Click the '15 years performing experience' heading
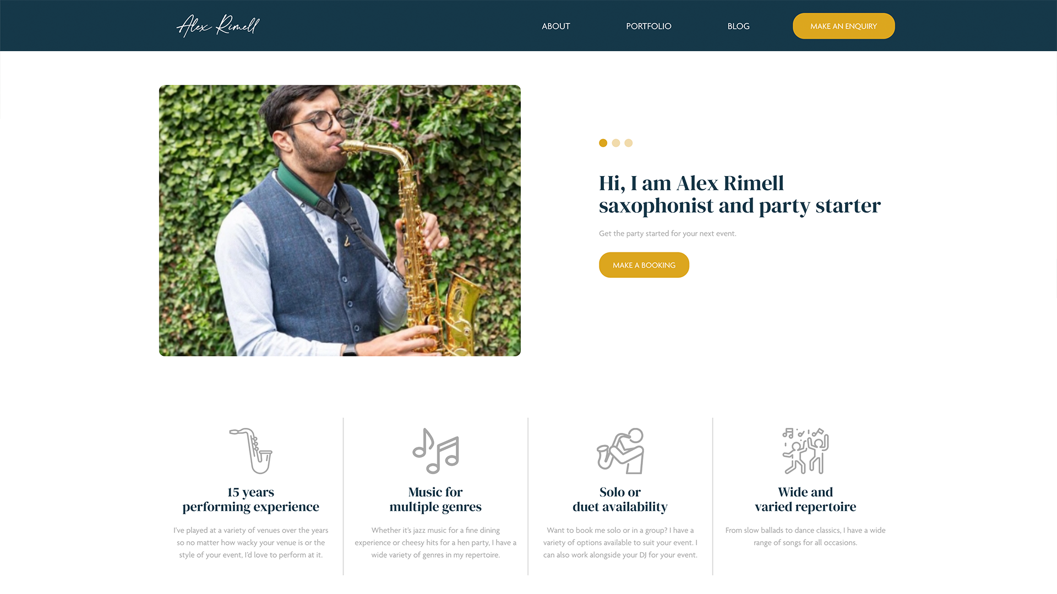The width and height of the screenshot is (1057, 594). [x=251, y=499]
